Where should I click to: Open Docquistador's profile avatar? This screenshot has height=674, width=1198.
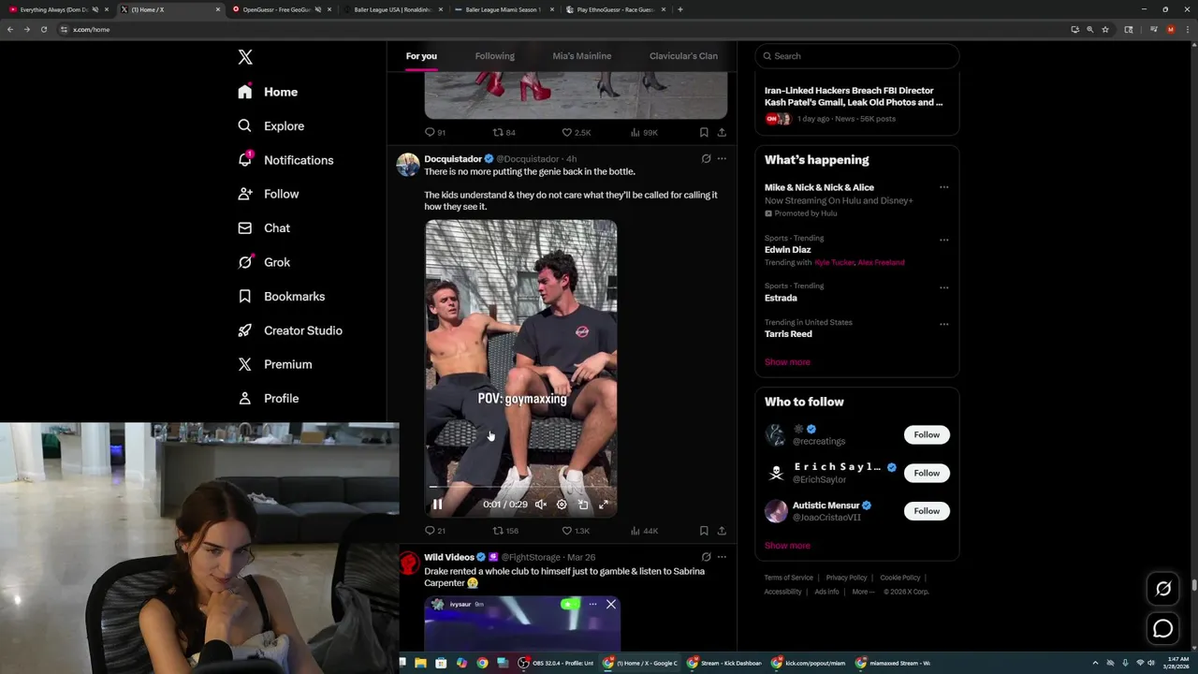click(x=408, y=165)
